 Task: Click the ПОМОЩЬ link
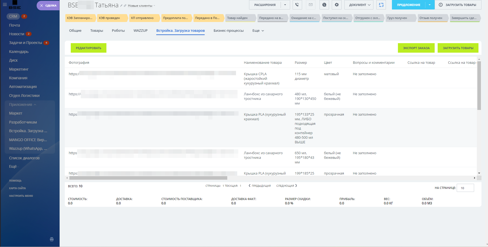tap(15, 180)
